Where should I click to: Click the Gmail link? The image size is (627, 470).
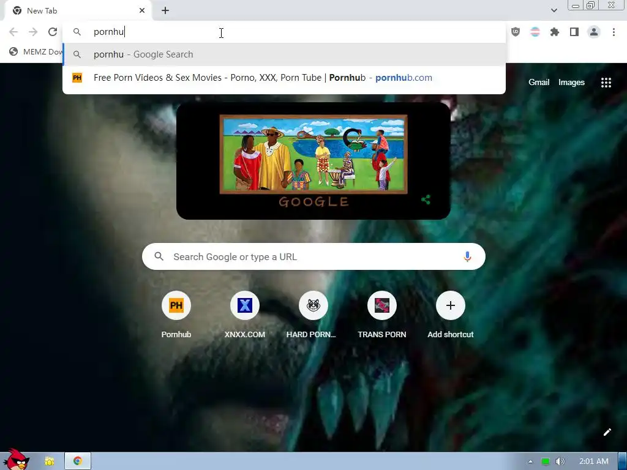click(x=539, y=83)
